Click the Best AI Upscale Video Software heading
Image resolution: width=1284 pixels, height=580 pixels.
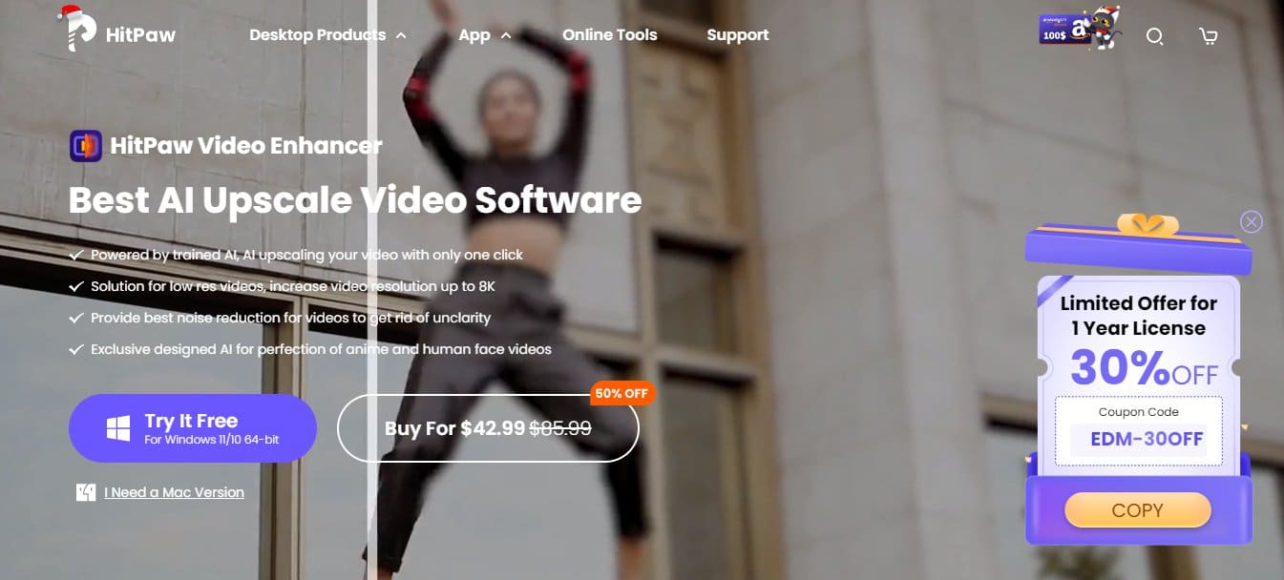tap(355, 200)
